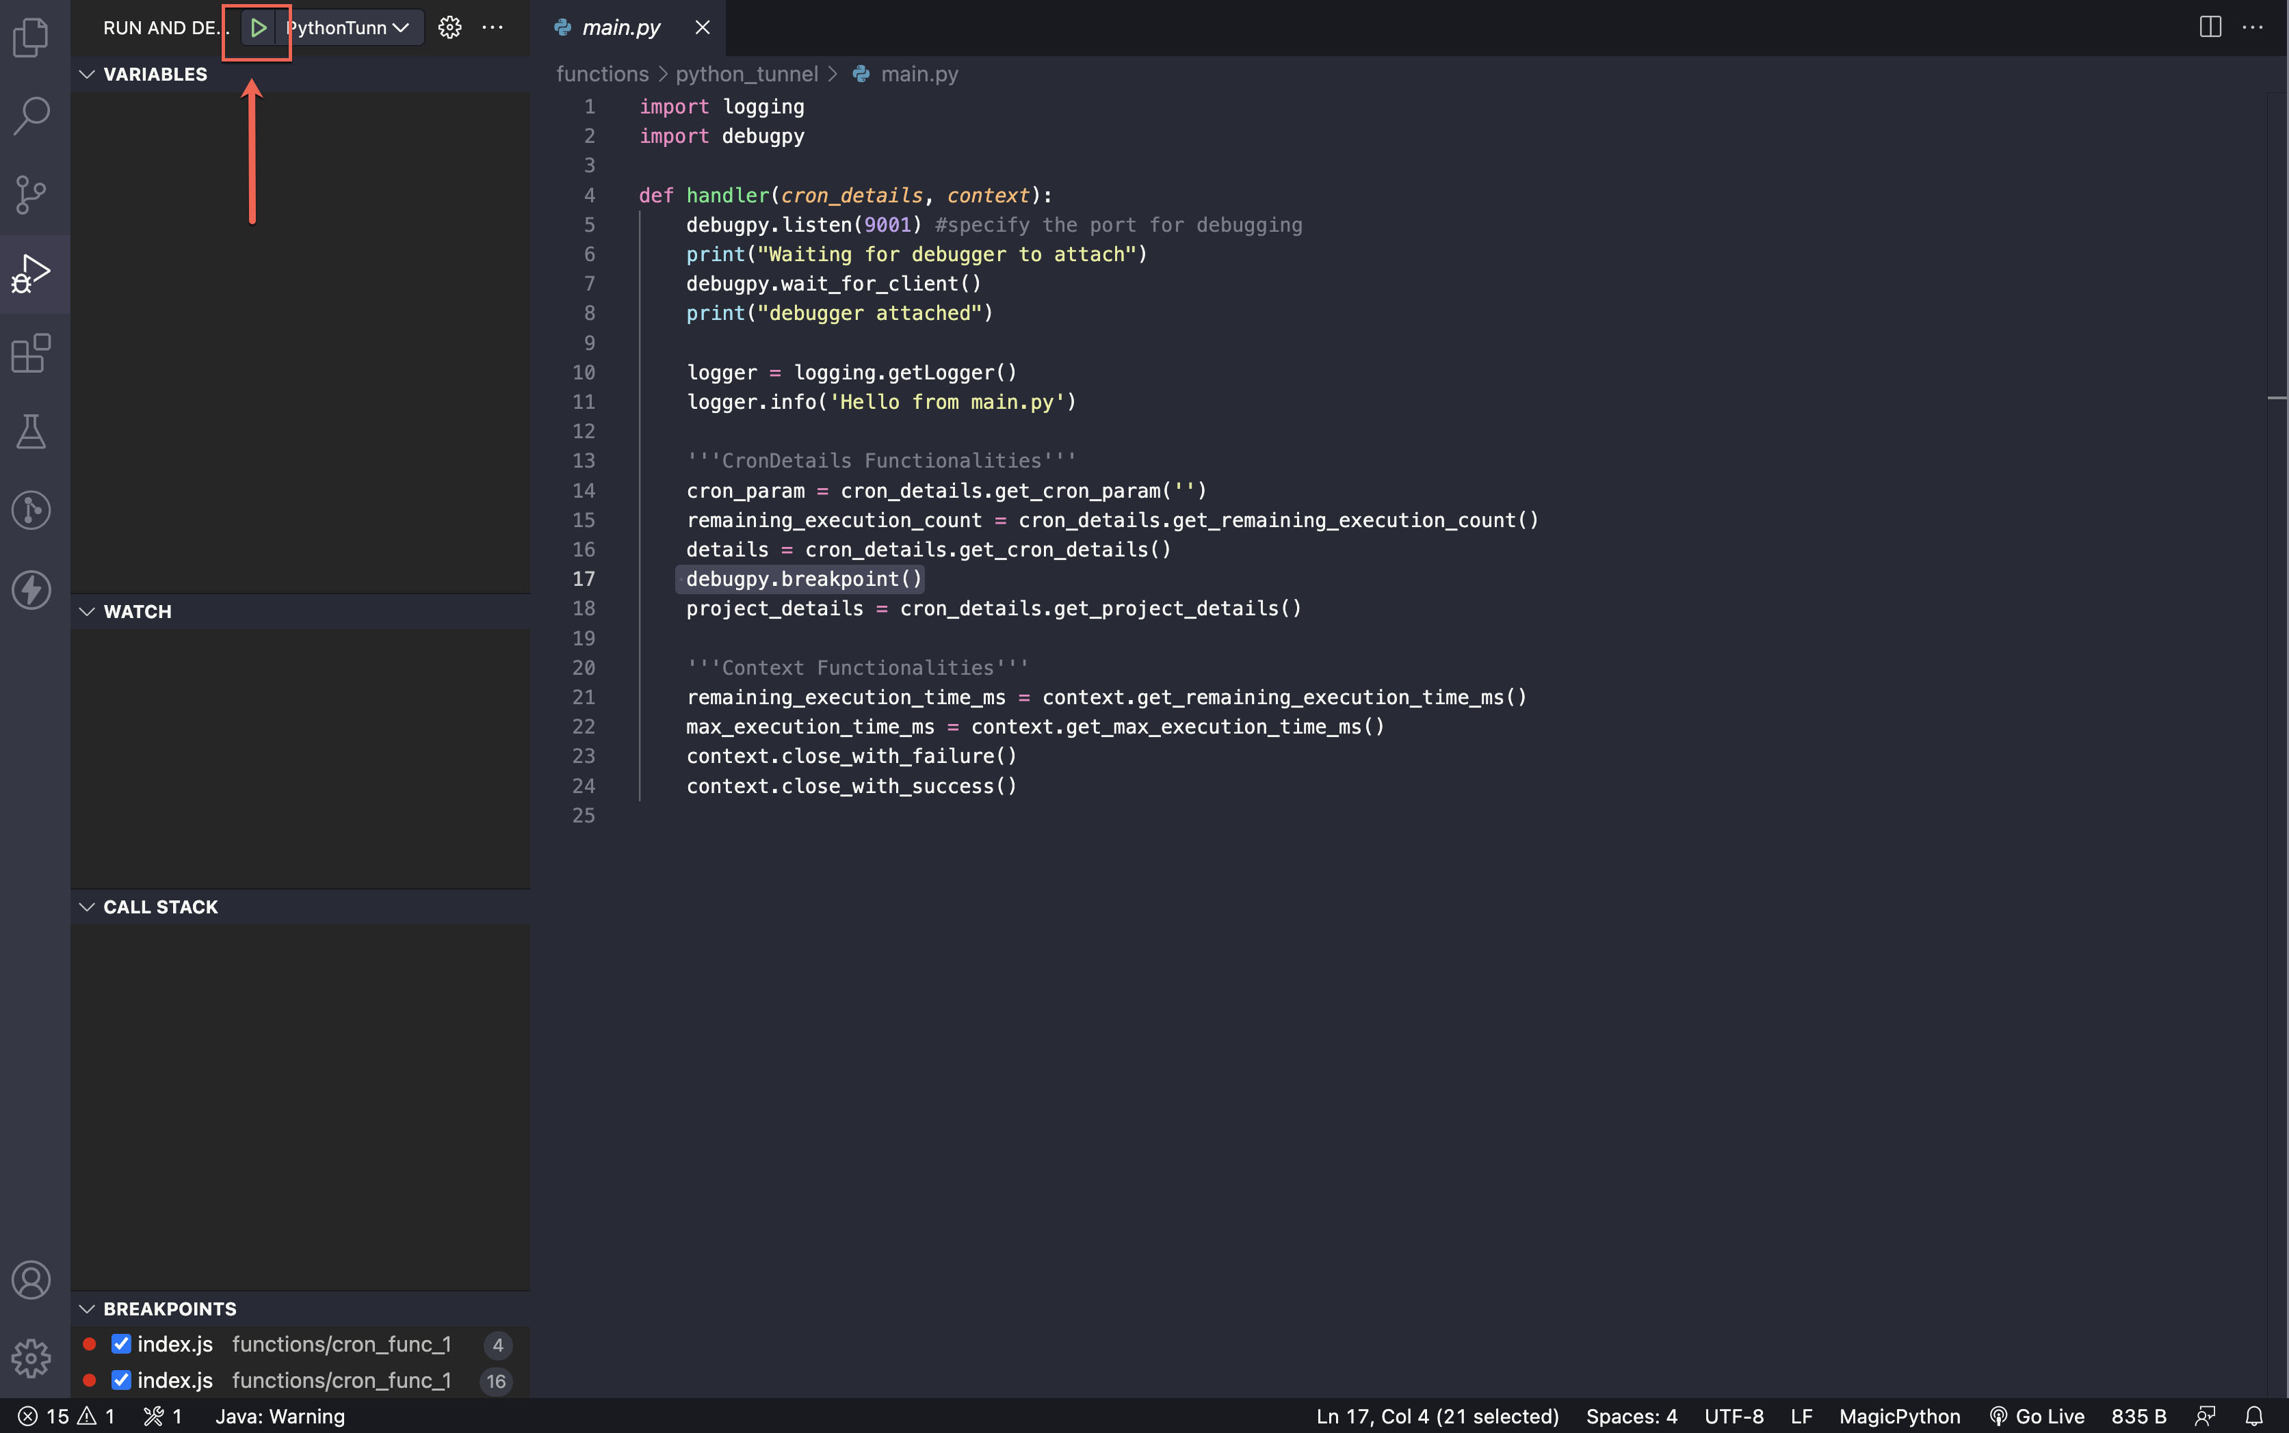Click the def handler line of code
Image resolution: width=2289 pixels, height=1433 pixels.
(845, 196)
